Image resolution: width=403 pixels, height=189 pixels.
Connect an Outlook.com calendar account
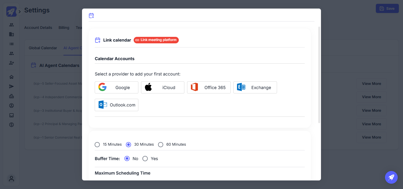coord(116,105)
